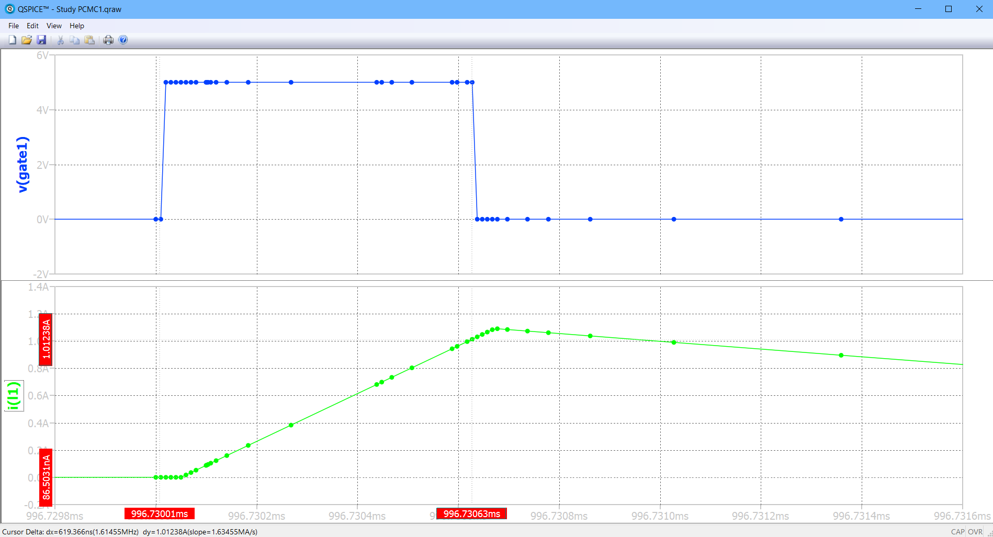This screenshot has height=537, width=993.
Task: Click the 996.7302ms x-axis label
Action: pos(257,516)
